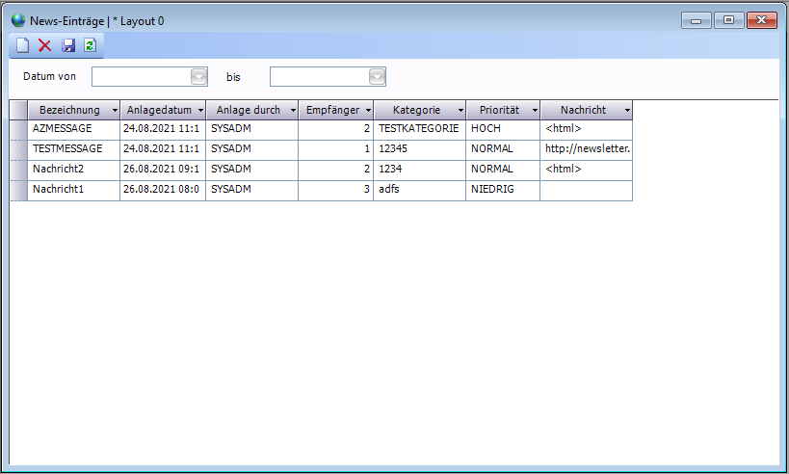The width and height of the screenshot is (789, 474).
Task: Sort by the Empfänger column header
Action: click(332, 110)
